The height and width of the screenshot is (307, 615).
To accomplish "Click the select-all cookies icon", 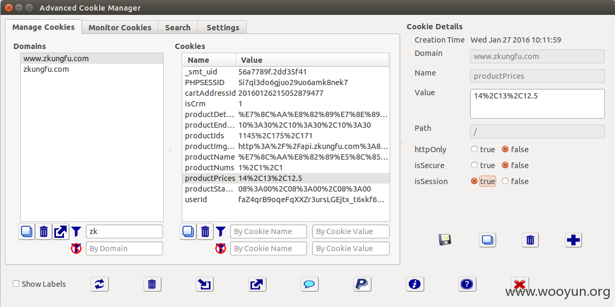I will coord(188,231).
